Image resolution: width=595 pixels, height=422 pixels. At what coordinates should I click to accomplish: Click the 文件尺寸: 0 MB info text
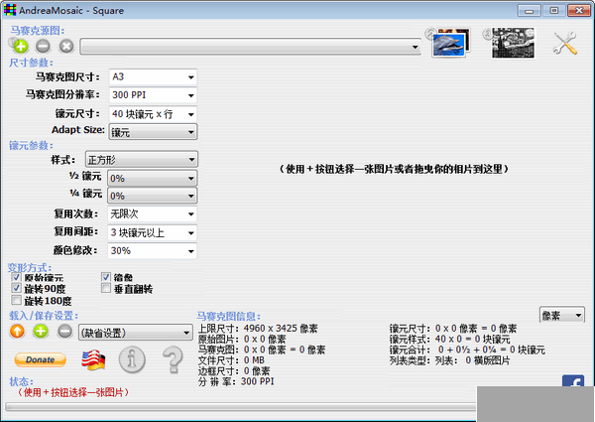tap(231, 360)
